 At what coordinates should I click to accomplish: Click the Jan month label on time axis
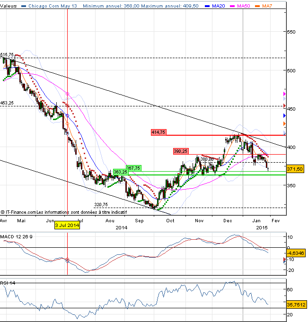point(256,221)
